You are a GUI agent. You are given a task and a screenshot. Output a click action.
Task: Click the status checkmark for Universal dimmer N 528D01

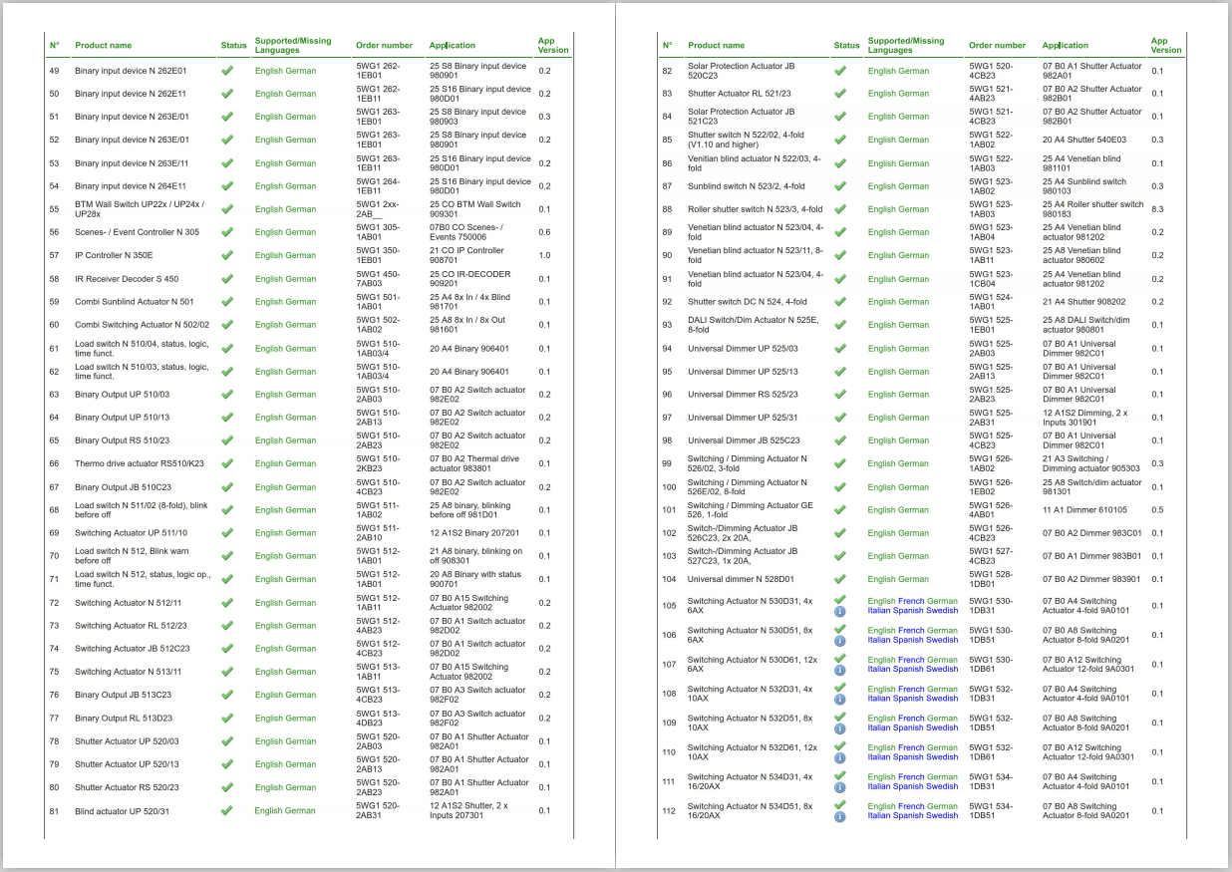point(840,579)
